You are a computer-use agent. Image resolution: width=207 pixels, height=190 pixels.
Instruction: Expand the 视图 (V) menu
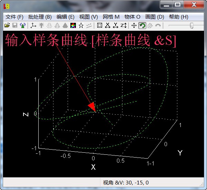88,17
